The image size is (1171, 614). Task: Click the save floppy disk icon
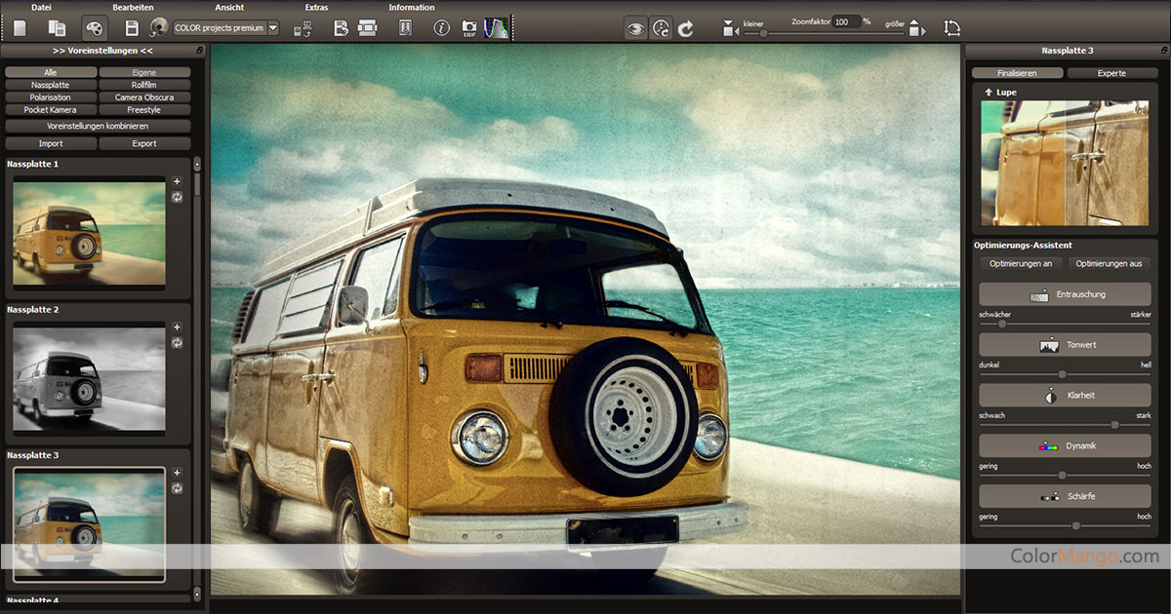(x=132, y=28)
